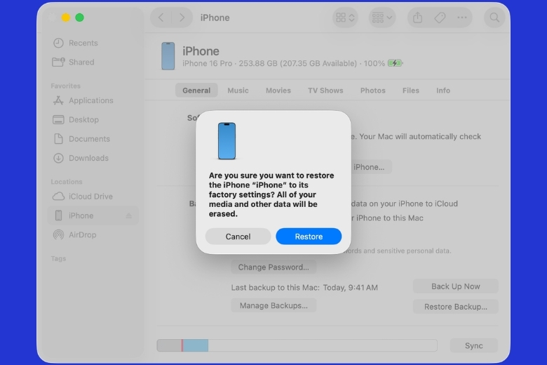Viewport: 547px width, 365px height.
Task: Open Shared in the sidebar
Action: tap(93, 62)
